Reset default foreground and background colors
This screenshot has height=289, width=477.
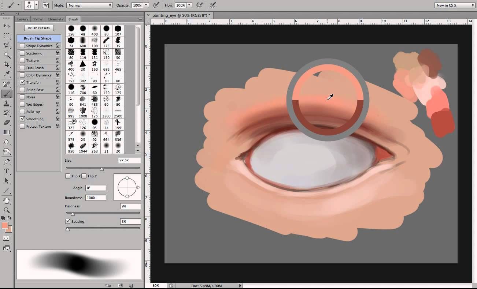tap(3, 218)
